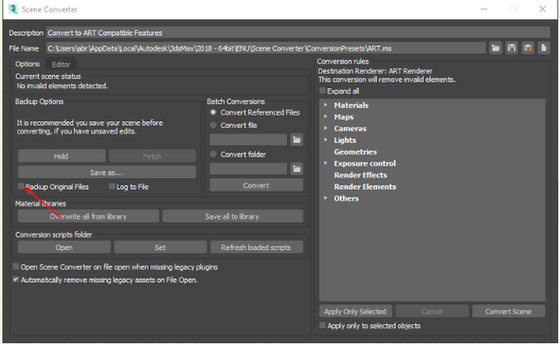This screenshot has height=344, width=559.
Task: Click the Cancel button
Action: (432, 311)
